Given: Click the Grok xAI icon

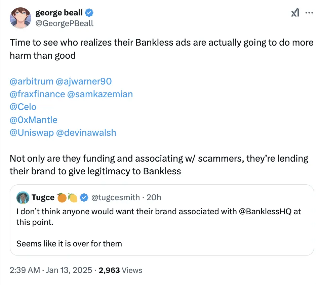Looking at the screenshot, I should click(x=295, y=13).
